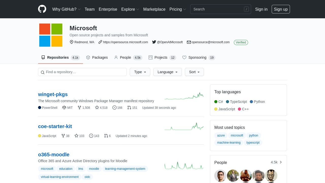Click the coe-starter-kit pull requests icon

(106, 136)
